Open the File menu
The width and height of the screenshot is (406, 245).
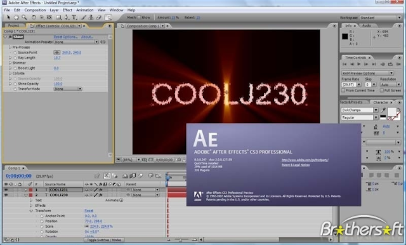coord(7,10)
